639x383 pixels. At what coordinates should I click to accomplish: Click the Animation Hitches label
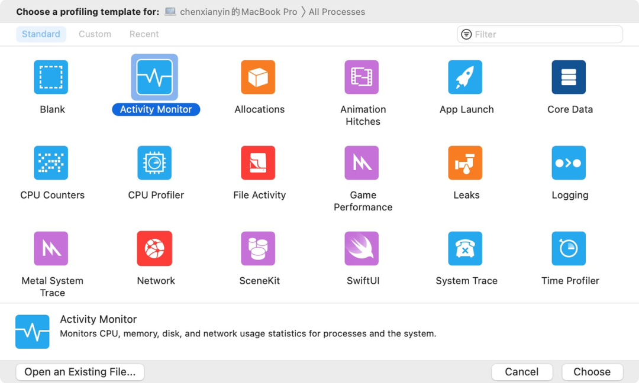[363, 115]
